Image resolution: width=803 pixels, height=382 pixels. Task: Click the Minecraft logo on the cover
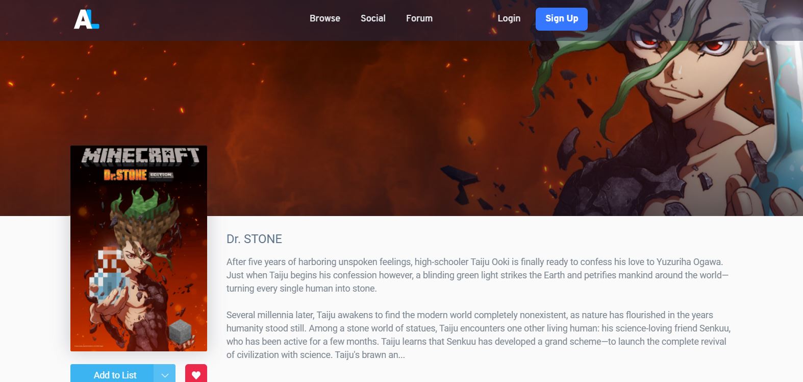tap(141, 155)
